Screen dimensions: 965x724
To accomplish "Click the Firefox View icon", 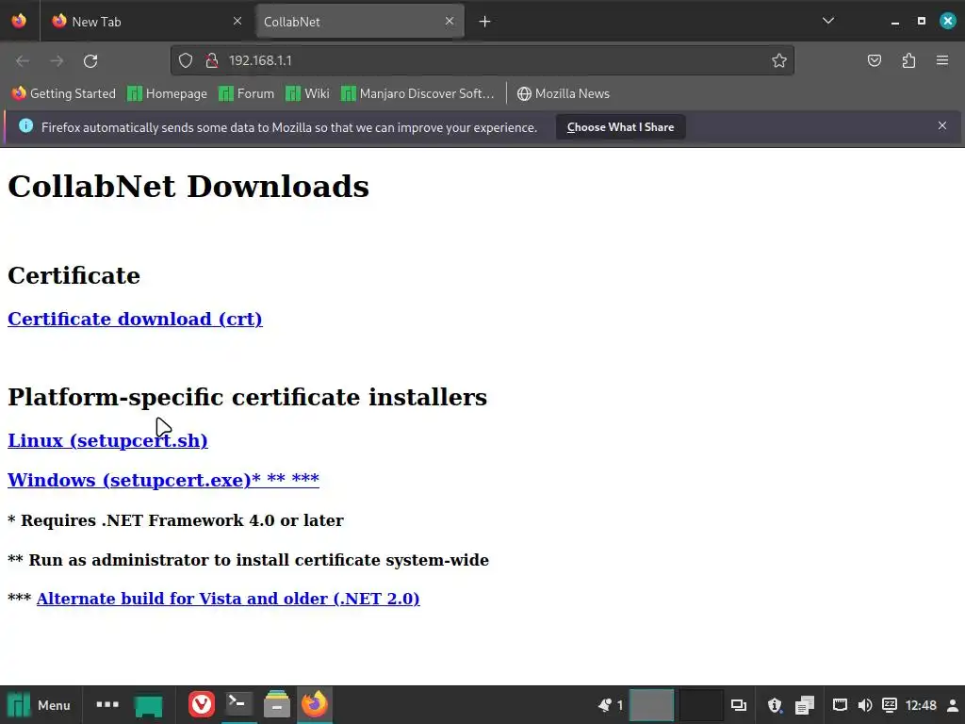I will [19, 21].
